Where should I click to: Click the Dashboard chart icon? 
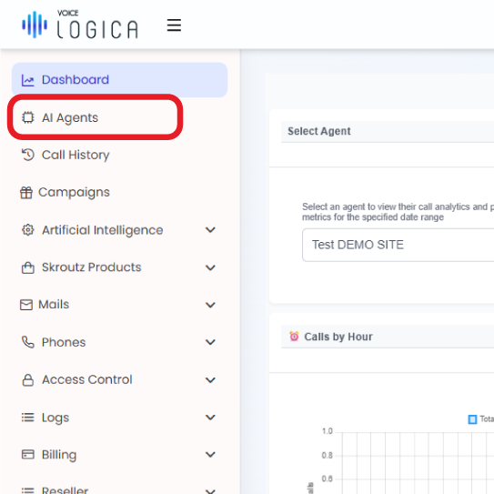coord(27,80)
